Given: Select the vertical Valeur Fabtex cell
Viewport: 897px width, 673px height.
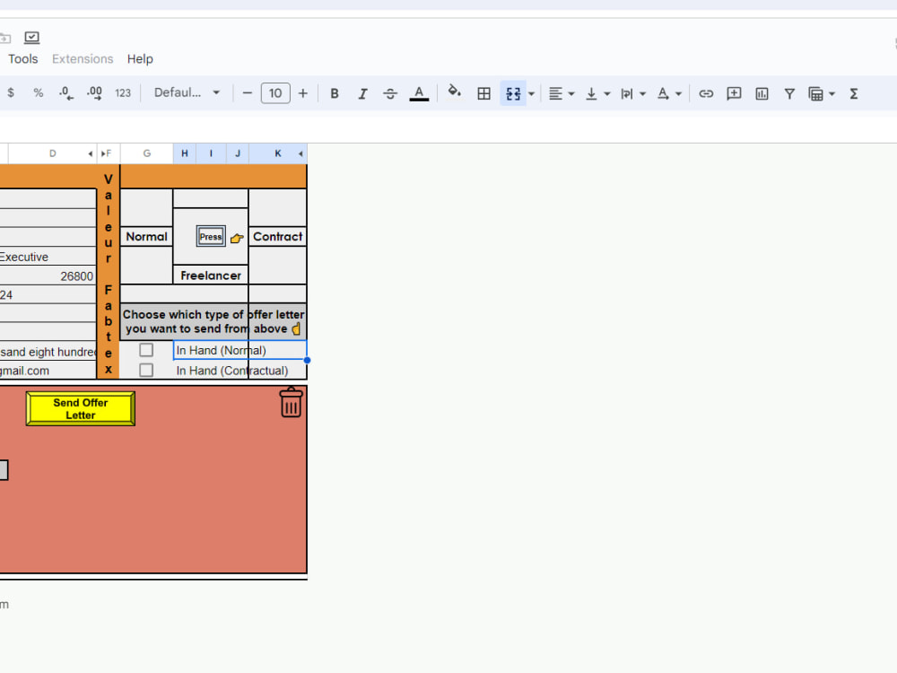Looking at the screenshot, I should point(109,274).
